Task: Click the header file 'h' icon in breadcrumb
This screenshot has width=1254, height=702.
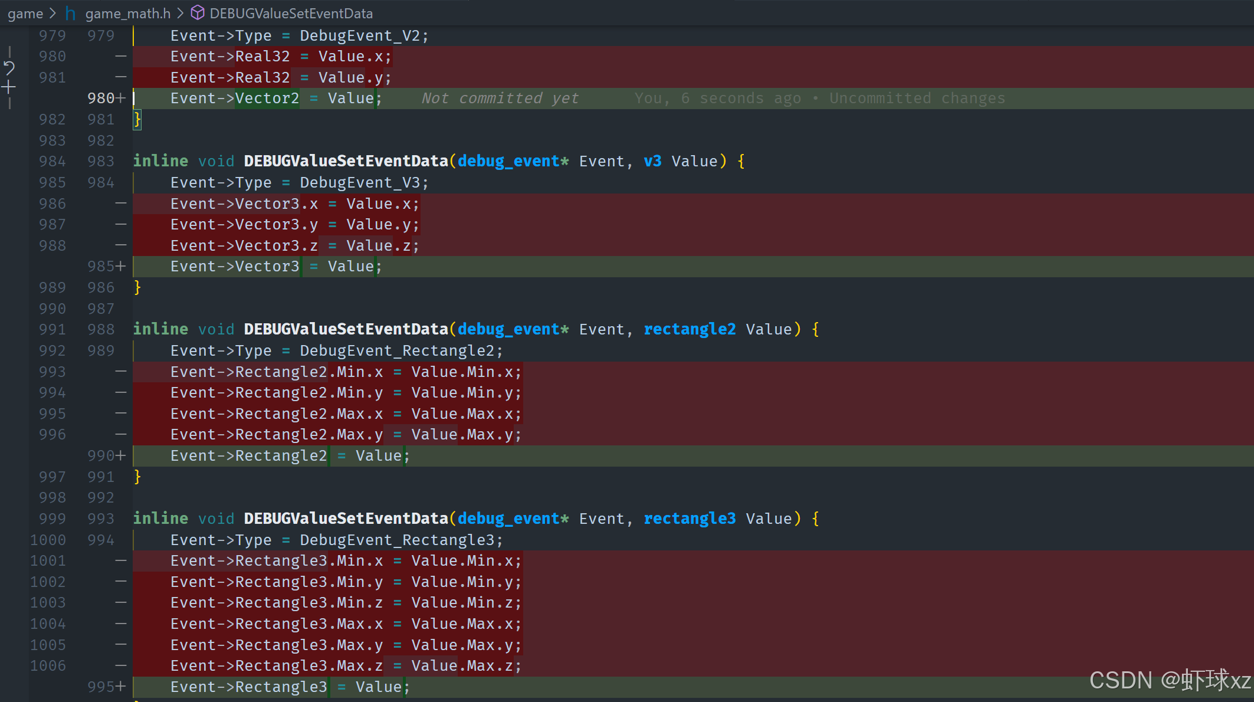Action: [70, 13]
